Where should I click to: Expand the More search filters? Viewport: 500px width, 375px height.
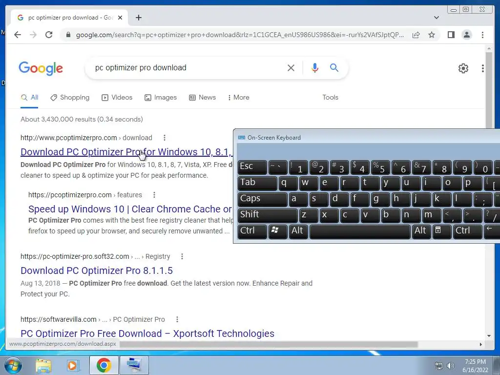point(238,98)
